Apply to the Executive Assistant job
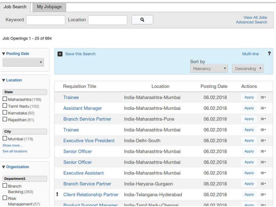 click(249, 173)
